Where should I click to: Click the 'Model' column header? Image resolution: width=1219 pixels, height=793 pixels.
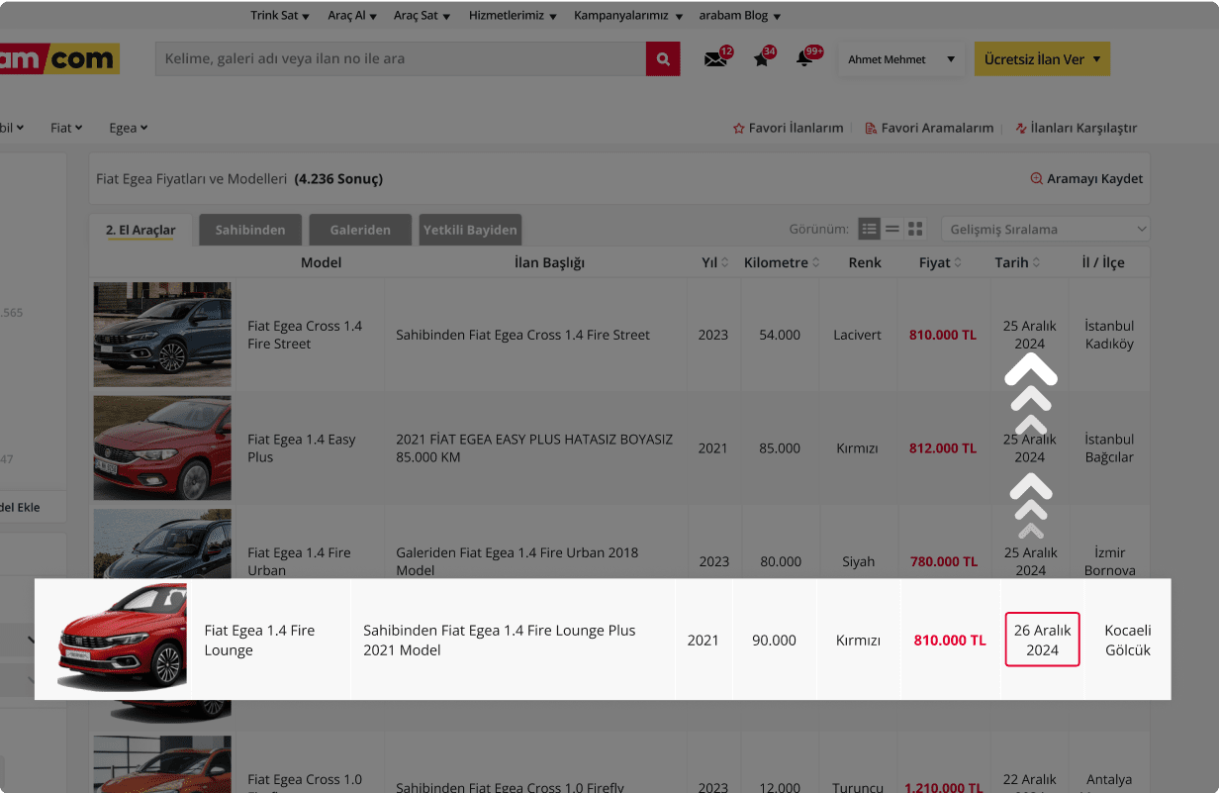[x=322, y=262]
